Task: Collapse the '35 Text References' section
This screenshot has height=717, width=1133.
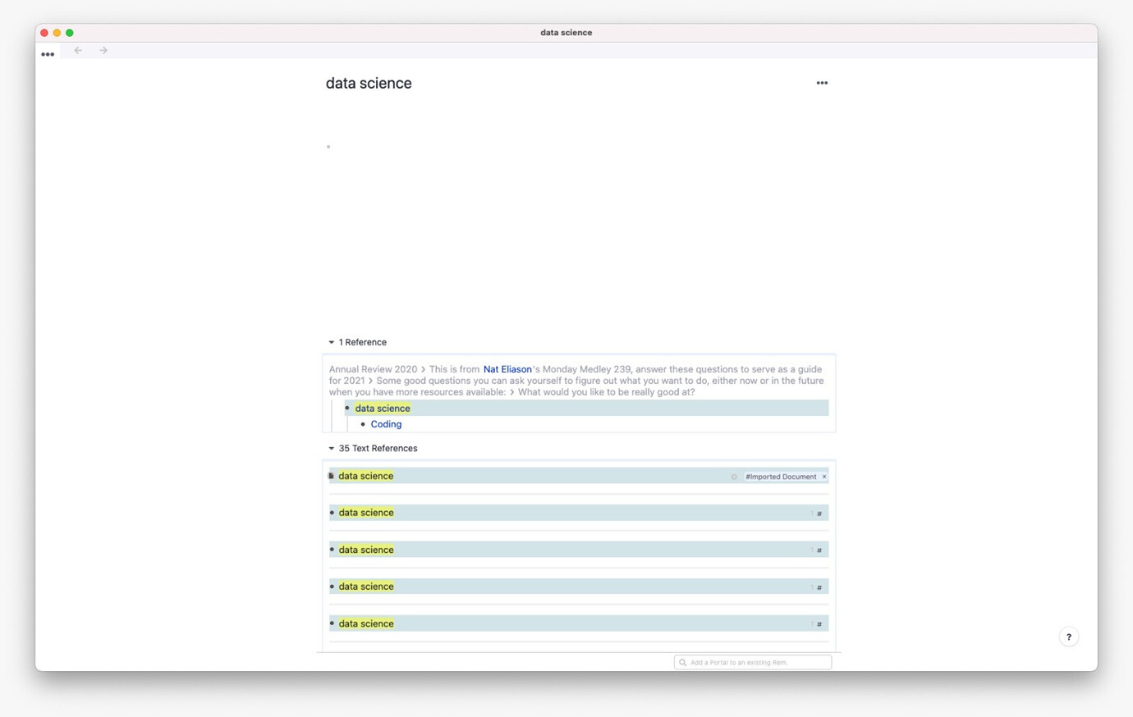Action: 332,448
